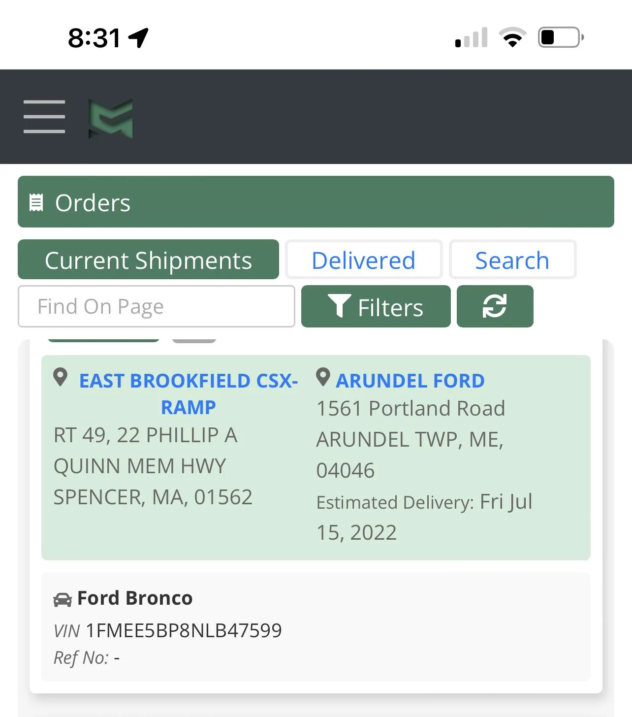The width and height of the screenshot is (632, 717).
Task: Tap the Wi-Fi status icon
Action: pyautogui.click(x=512, y=37)
